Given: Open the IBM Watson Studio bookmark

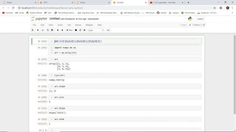Looking at the screenshot, I should 130,13.
